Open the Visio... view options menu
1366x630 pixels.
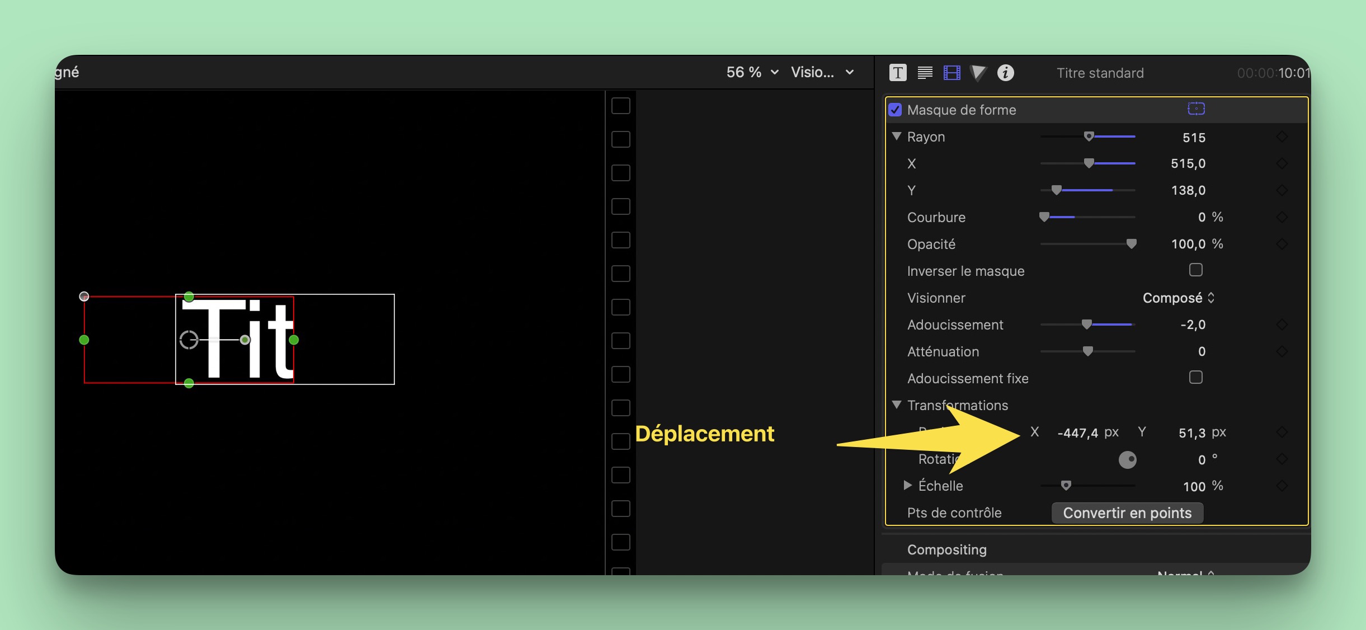pos(822,72)
